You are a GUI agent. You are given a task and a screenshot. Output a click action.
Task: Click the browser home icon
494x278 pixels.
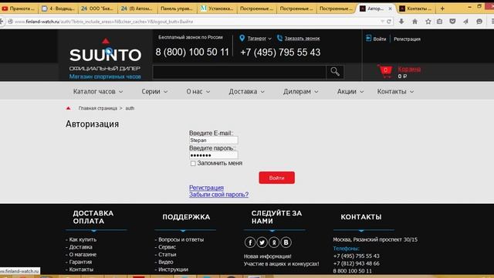click(x=414, y=22)
